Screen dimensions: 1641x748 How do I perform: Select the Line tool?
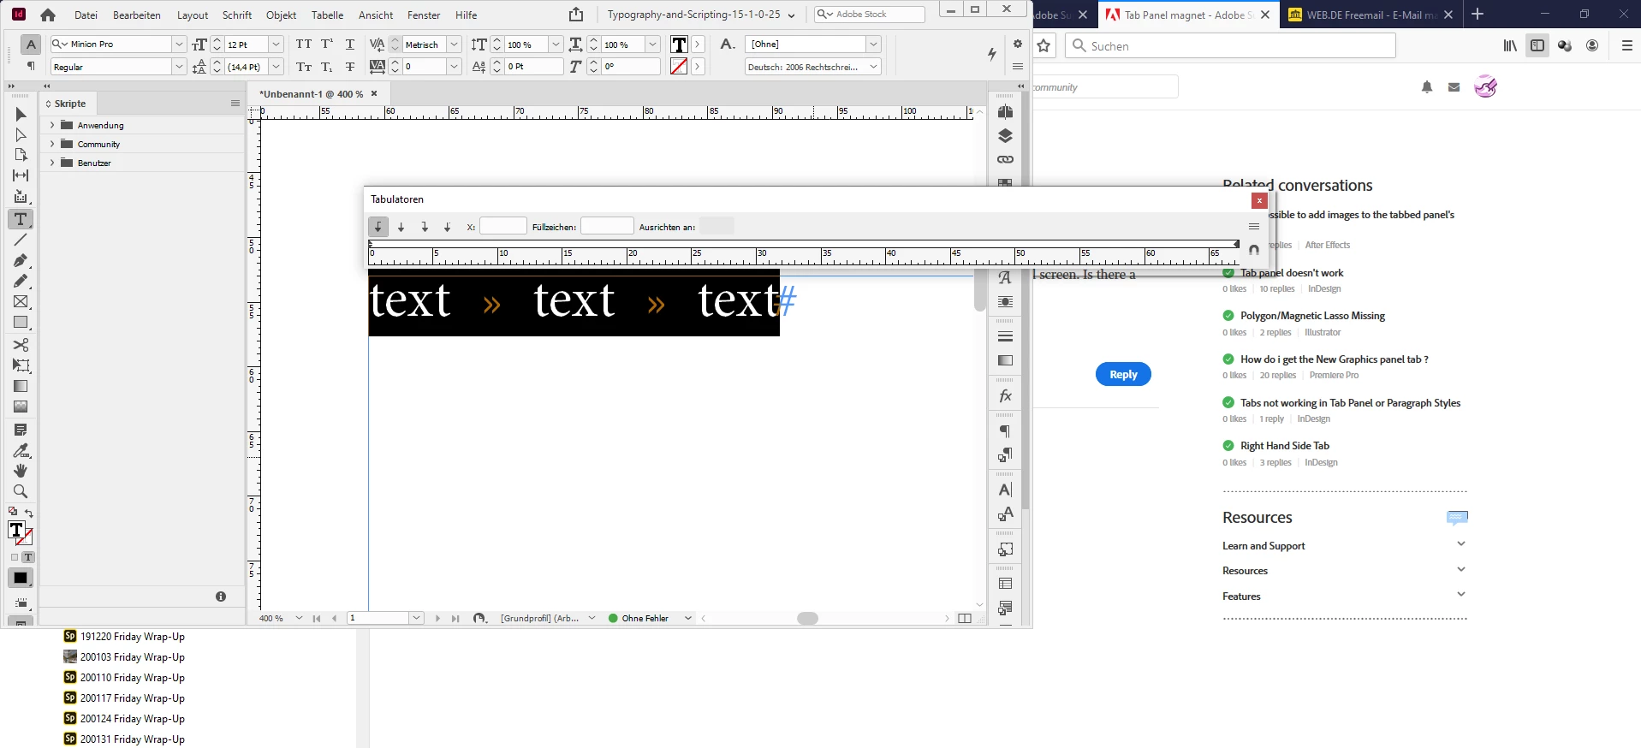[x=21, y=240]
